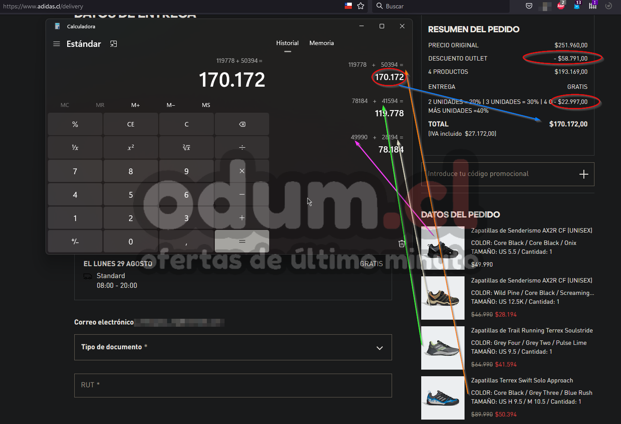Open the Terrex Swift Solo Approach thumbnail
This screenshot has width=621, height=424.
(x=442, y=398)
